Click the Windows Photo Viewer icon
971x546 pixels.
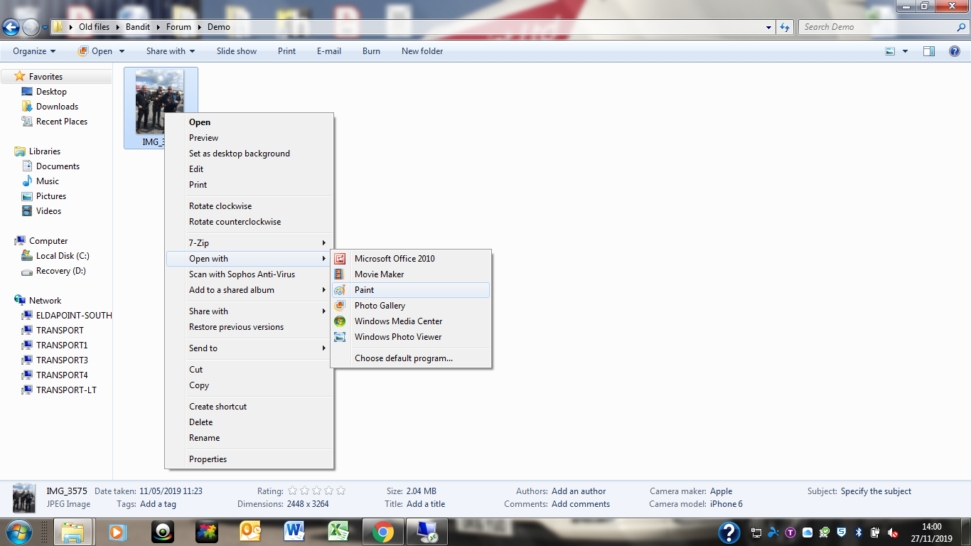(x=340, y=337)
